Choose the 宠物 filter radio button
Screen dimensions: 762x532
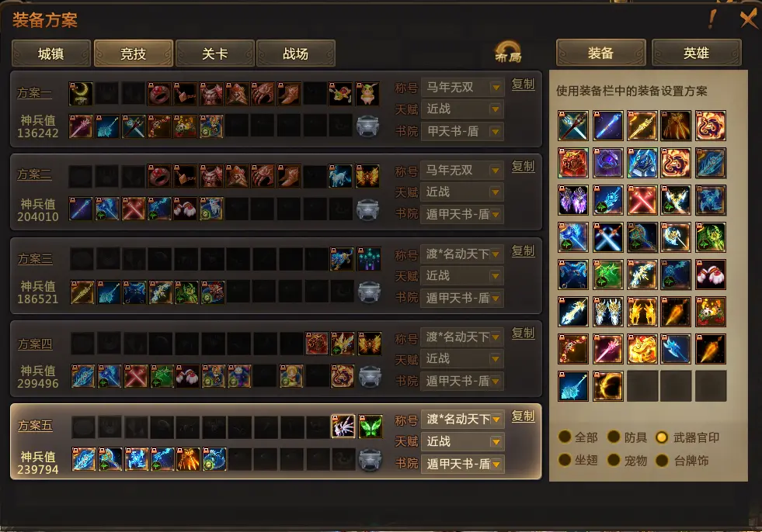point(614,460)
